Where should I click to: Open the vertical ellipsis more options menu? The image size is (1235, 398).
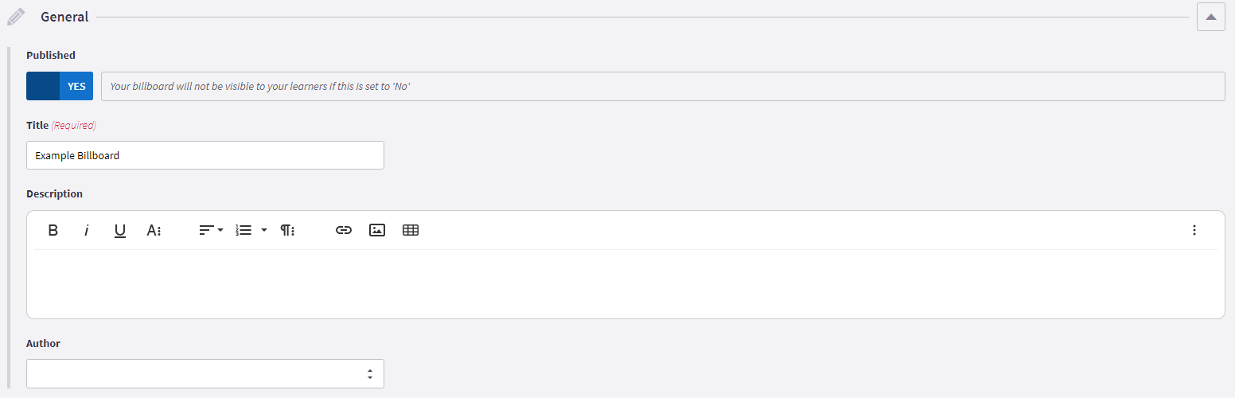pos(1194,230)
